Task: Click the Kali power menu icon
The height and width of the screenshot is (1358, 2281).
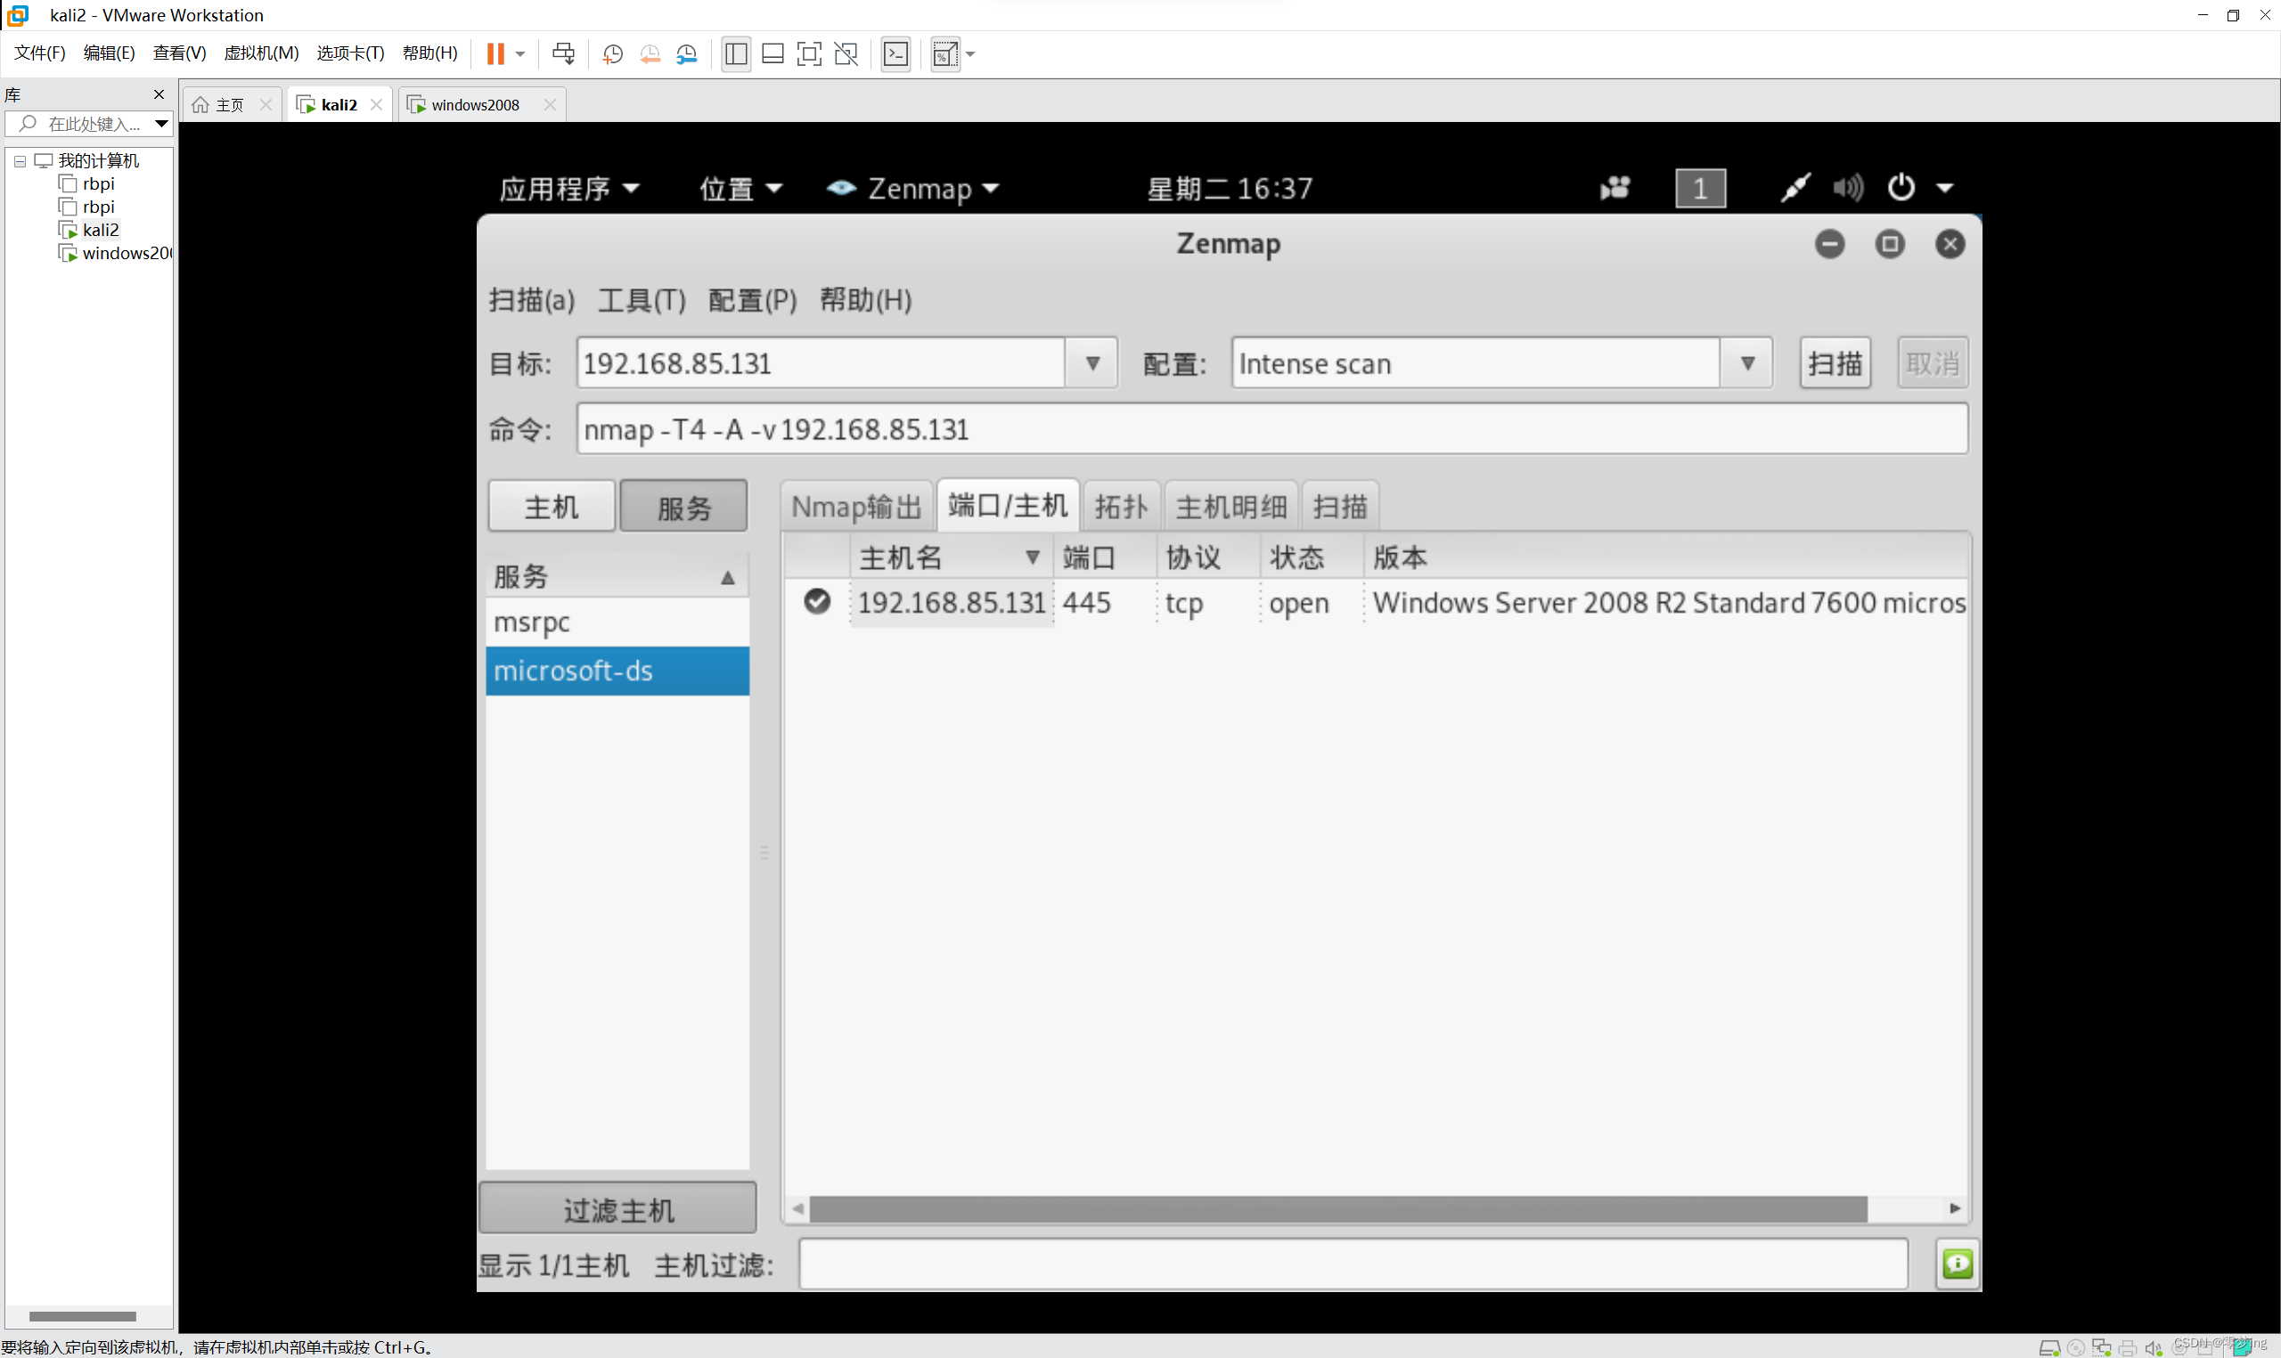Action: pyautogui.click(x=1902, y=188)
